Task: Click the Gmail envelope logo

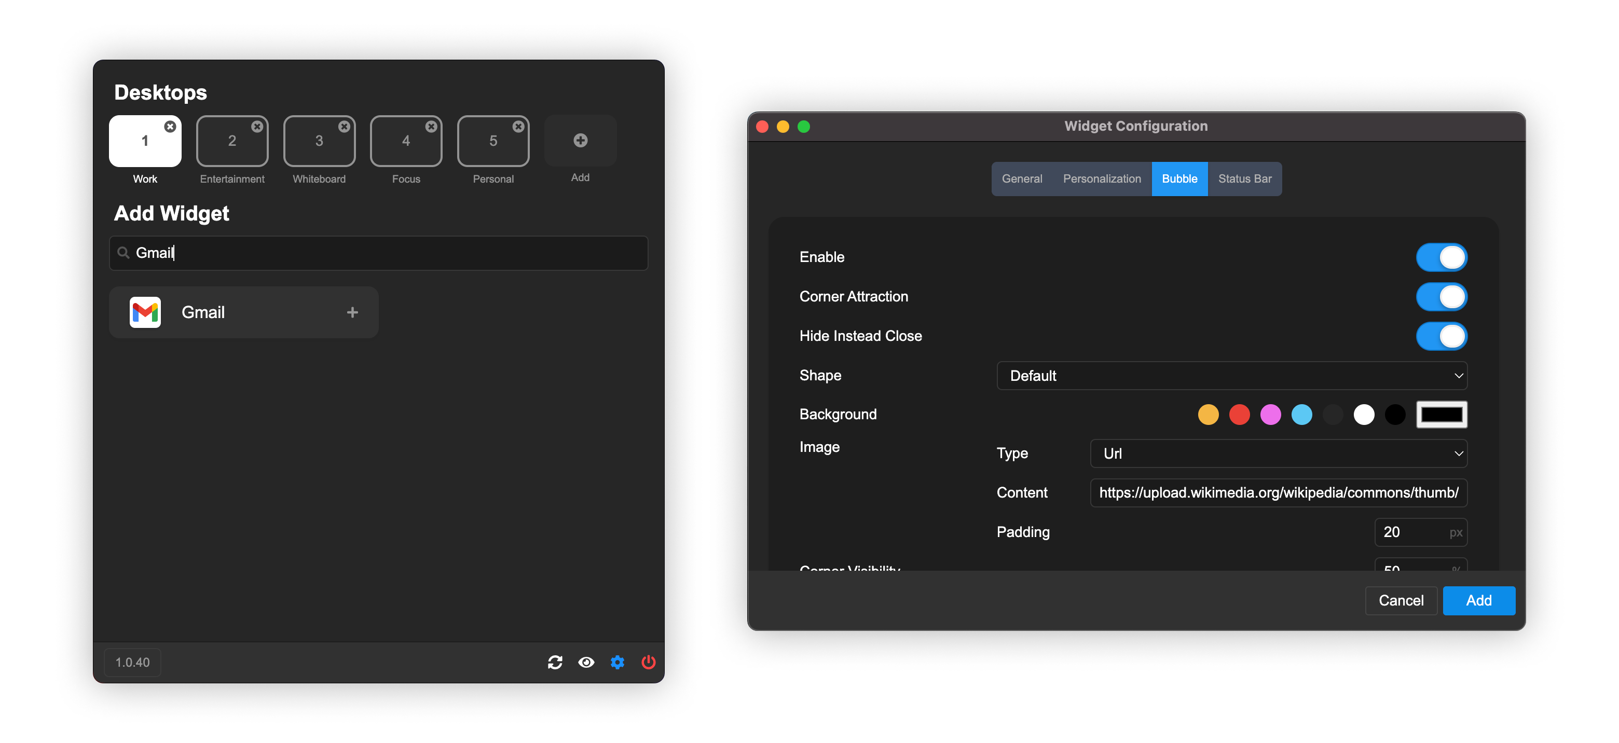Action: 145,312
